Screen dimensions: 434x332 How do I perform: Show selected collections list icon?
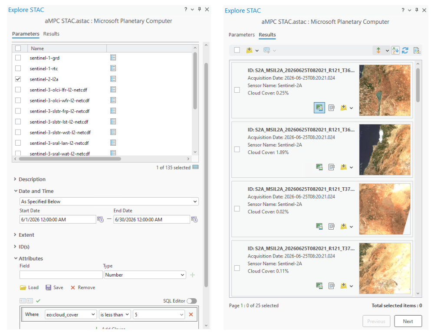click(x=195, y=167)
